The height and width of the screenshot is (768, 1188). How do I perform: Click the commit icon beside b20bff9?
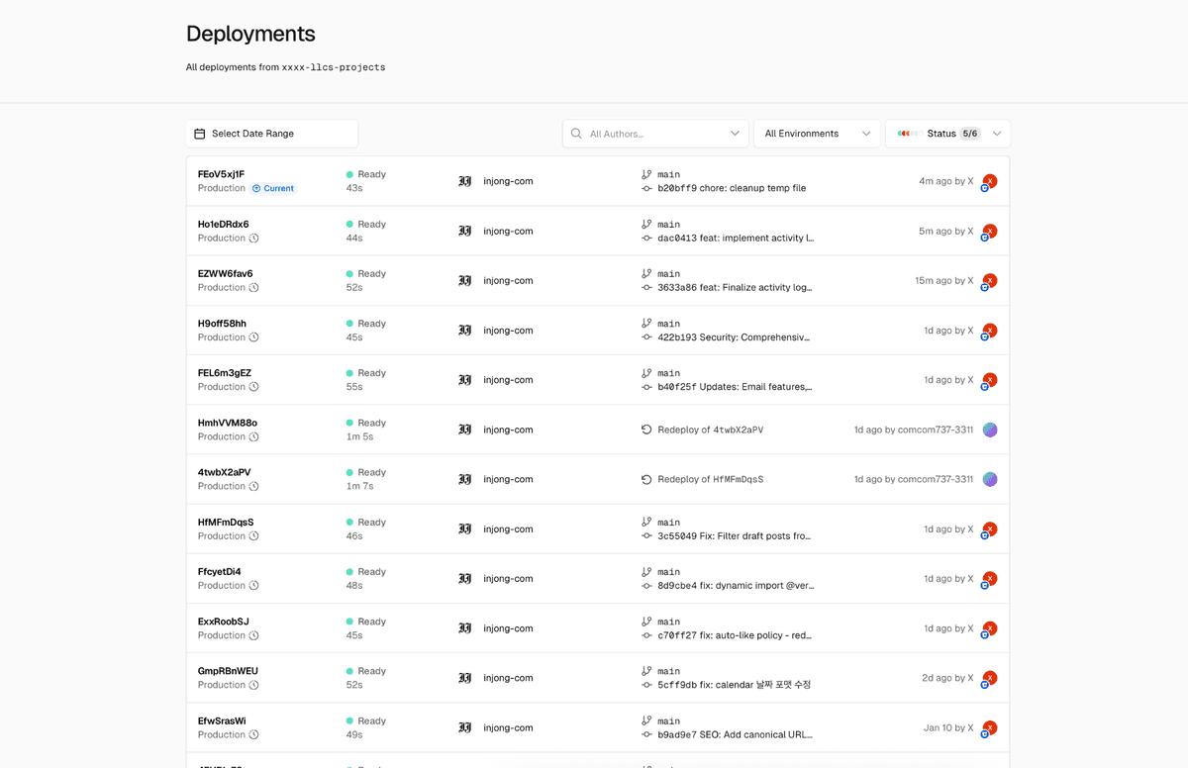pos(646,188)
